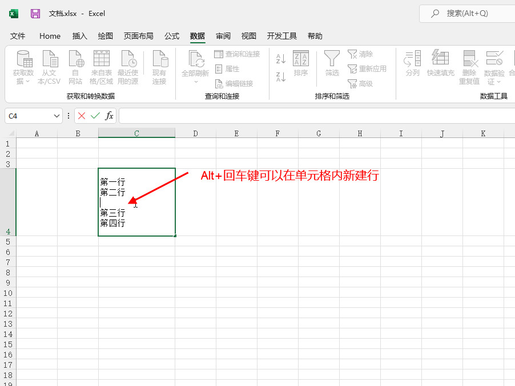Click text 第二行 in cell C4

click(x=112, y=192)
